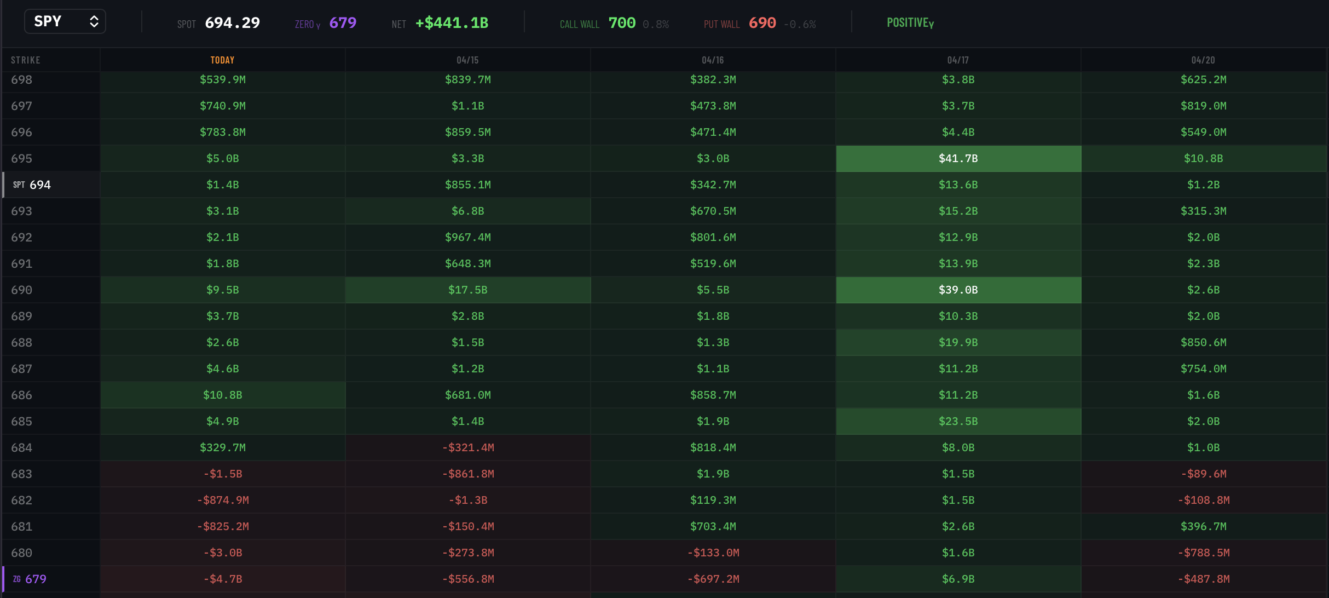
Task: Toggle the POSITIVE γ status indicator
Action: [x=910, y=22]
